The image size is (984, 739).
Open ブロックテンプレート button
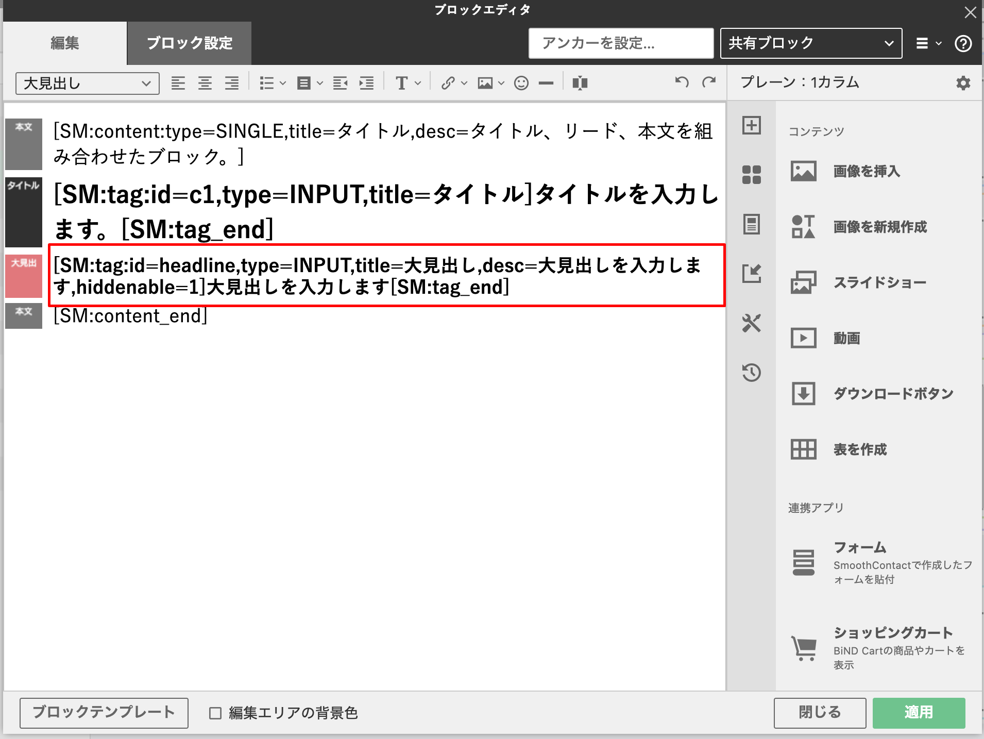(104, 713)
